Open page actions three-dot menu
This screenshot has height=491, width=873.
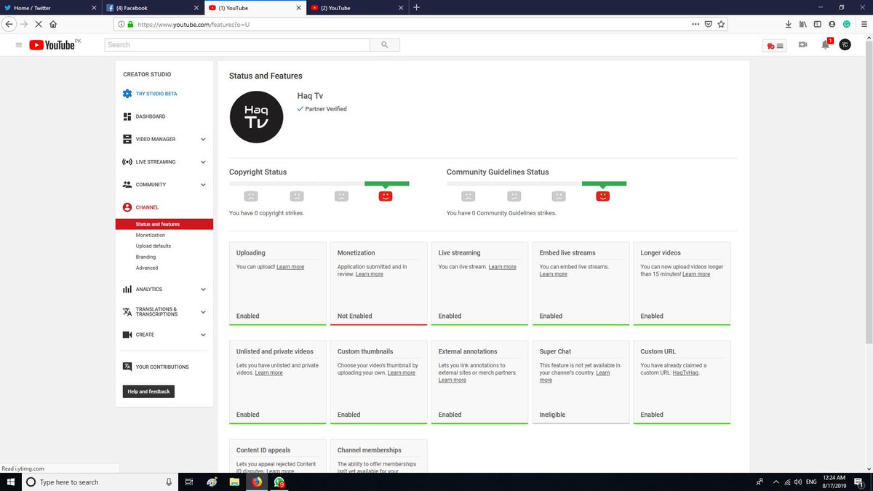point(695,24)
